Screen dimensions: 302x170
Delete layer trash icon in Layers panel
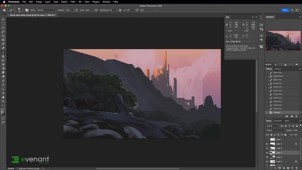(296, 168)
